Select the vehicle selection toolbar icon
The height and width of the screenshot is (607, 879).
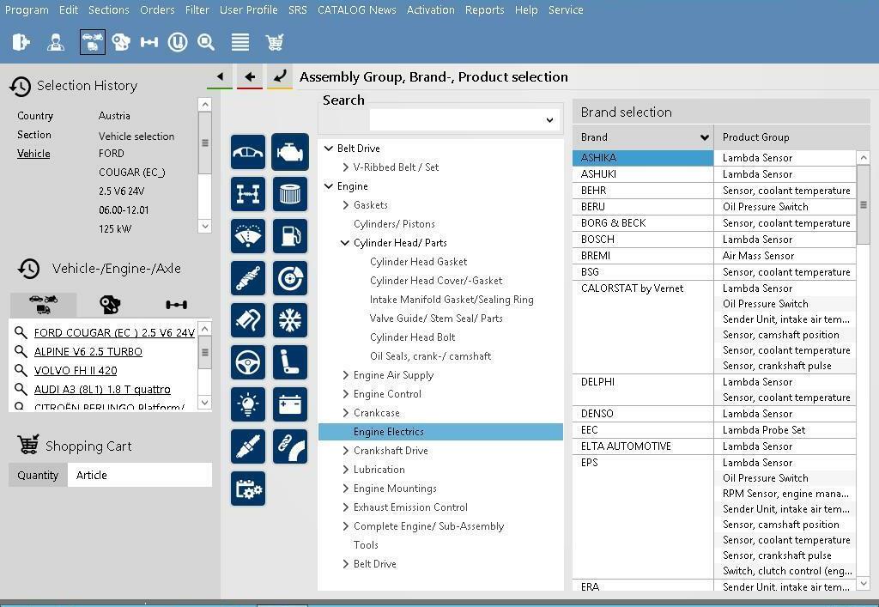(93, 42)
